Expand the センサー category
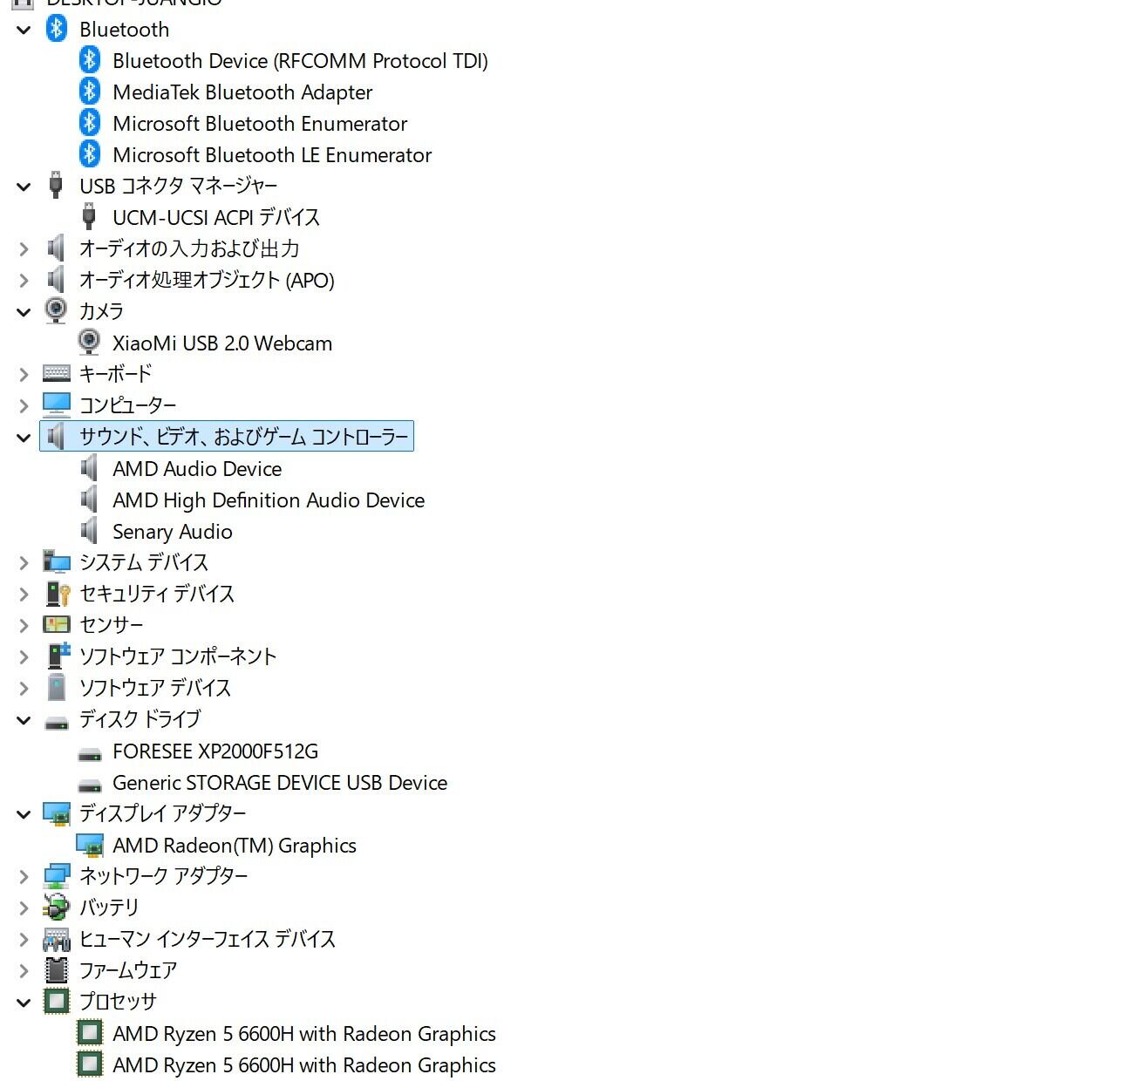1144x1081 pixels. 24,626
